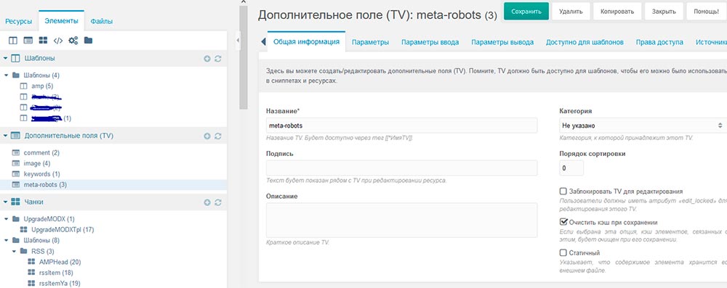
Task: Click the comment (2) TV icon
Action: click(16, 153)
